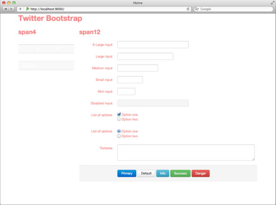Image resolution: width=276 pixels, height=205 pixels.
Task: Click the green play favicon in address bar
Action: tap(28, 9)
